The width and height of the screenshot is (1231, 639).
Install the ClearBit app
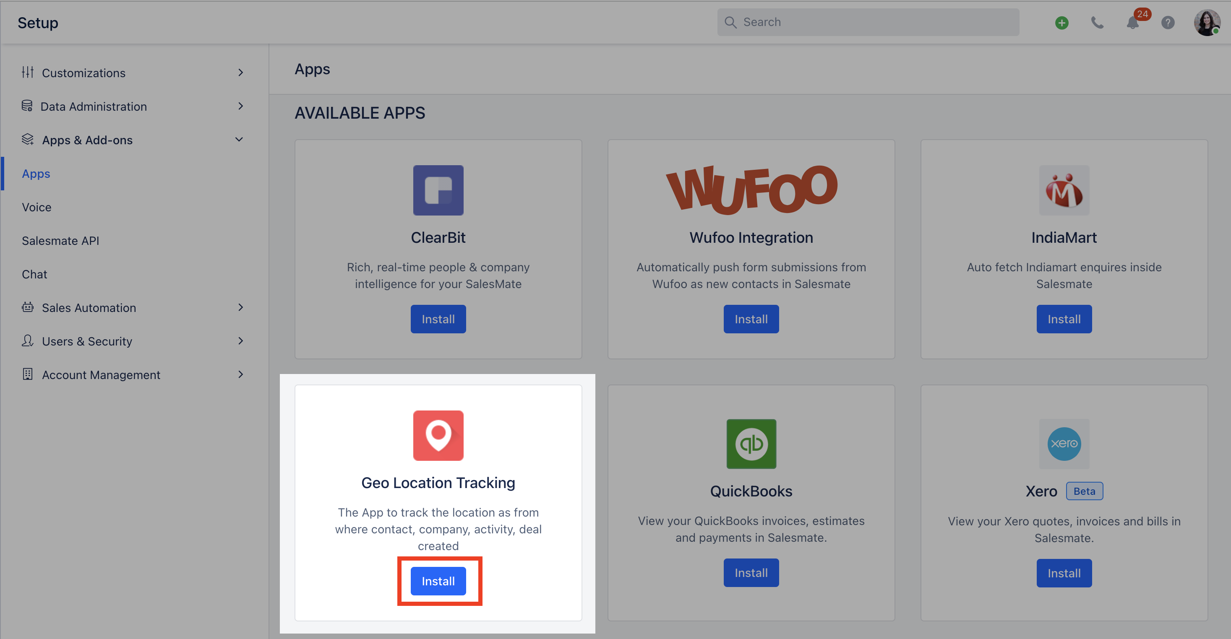(x=438, y=319)
